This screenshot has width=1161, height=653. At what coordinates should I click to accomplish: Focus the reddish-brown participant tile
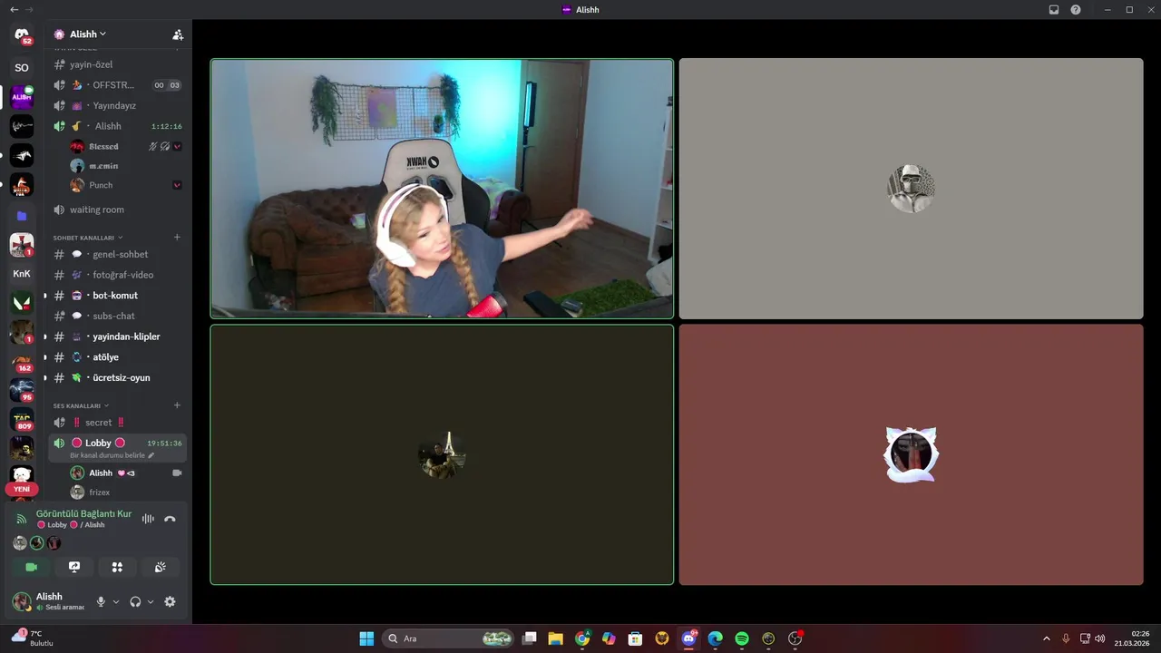911,454
